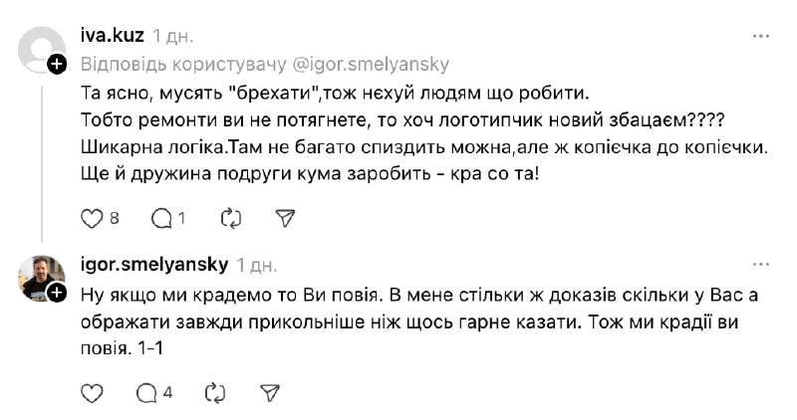Like igor.smelyansky's reply with the heart
Viewport: 797px width, 420px height.
[x=92, y=392]
